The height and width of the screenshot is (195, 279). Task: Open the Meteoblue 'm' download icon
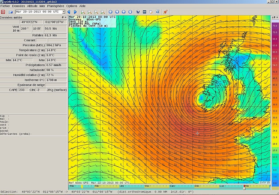point(144,12)
